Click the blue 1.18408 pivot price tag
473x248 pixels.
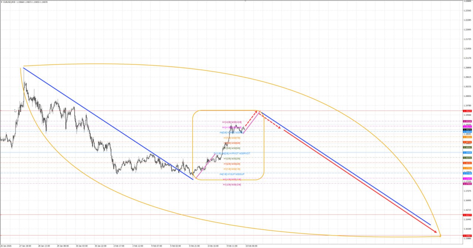pos(467,153)
